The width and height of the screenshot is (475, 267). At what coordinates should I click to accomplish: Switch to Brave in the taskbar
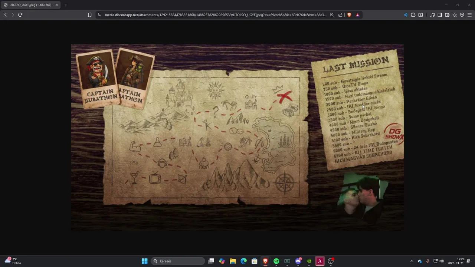[x=265, y=261]
